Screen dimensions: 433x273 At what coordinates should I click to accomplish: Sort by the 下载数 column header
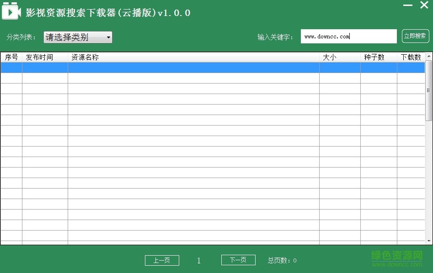[411, 57]
